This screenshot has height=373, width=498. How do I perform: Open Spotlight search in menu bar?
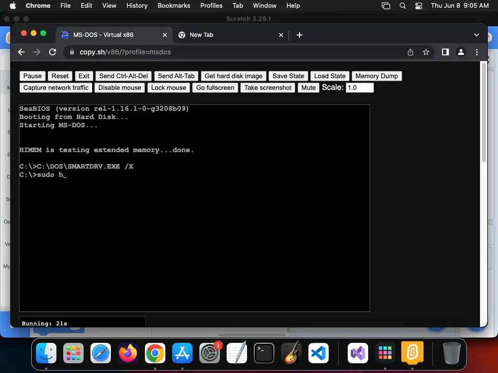pyautogui.click(x=402, y=6)
